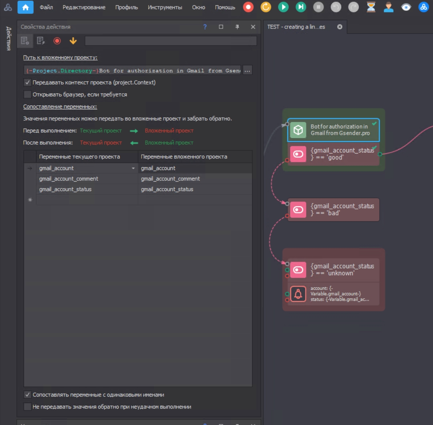This screenshot has height=425, width=433.
Task: Click the blue Home button
Action: tap(25, 7)
